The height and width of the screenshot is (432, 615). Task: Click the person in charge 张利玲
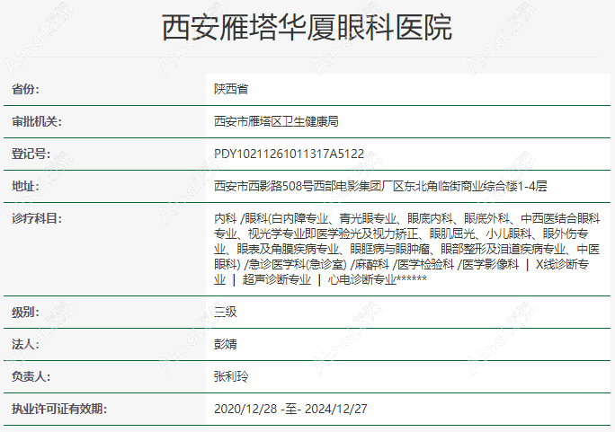coord(231,377)
